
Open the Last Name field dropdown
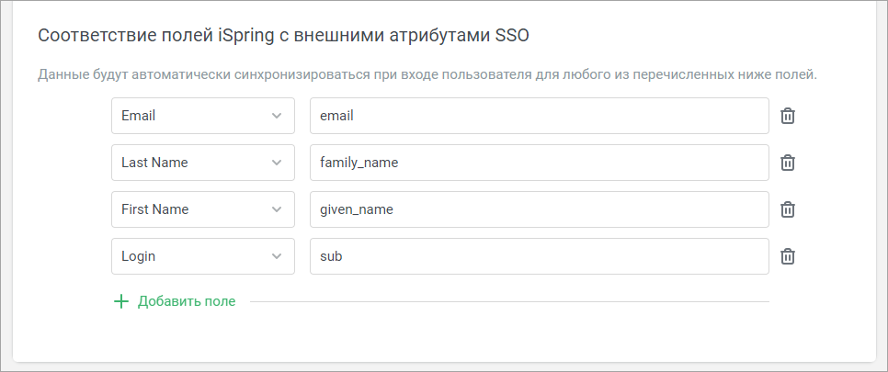tap(203, 163)
